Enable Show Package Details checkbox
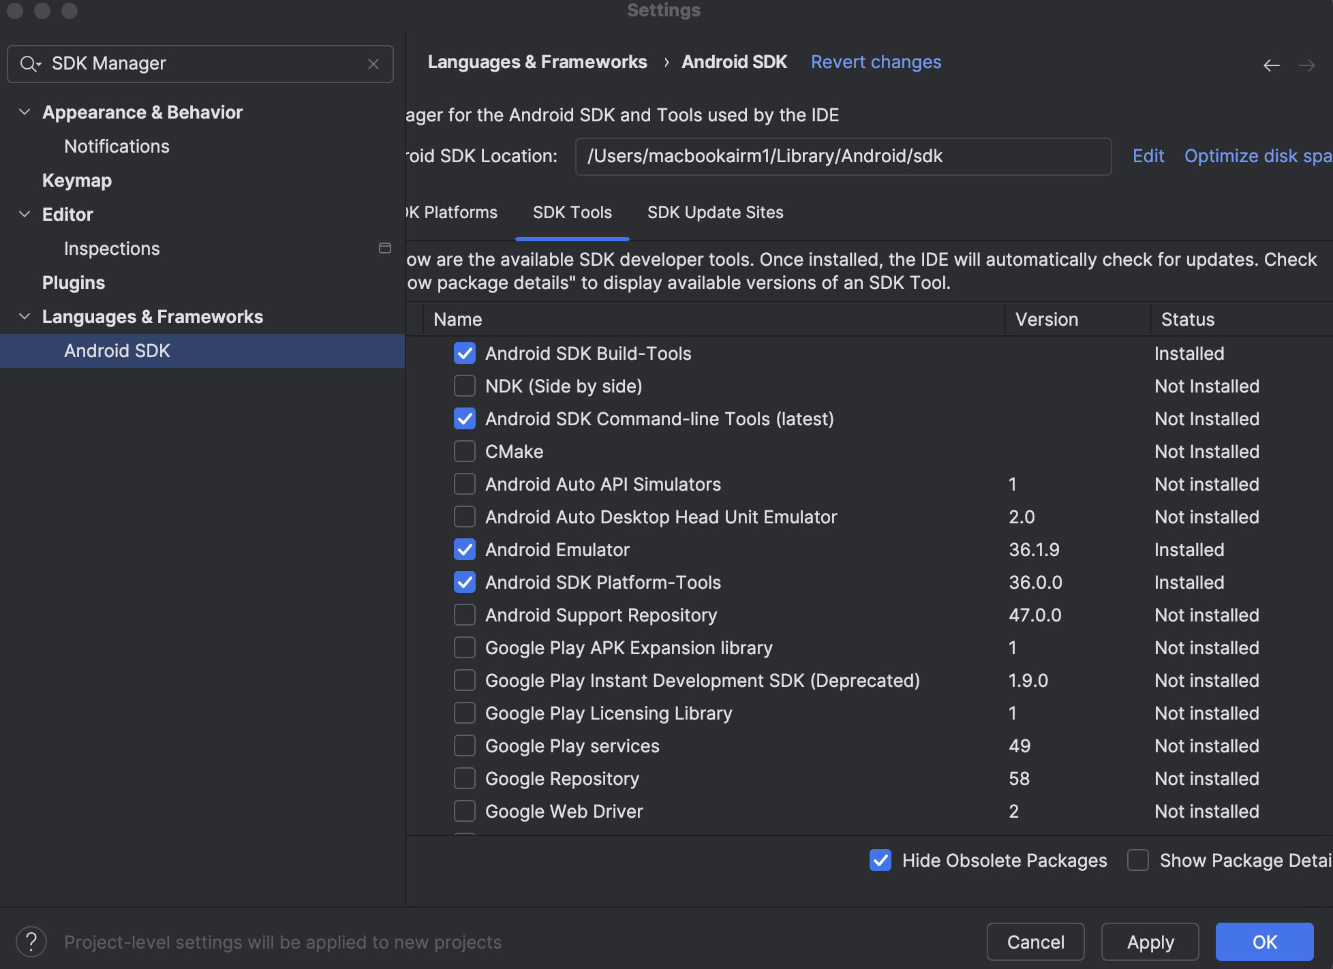The height and width of the screenshot is (969, 1333). click(x=1137, y=860)
